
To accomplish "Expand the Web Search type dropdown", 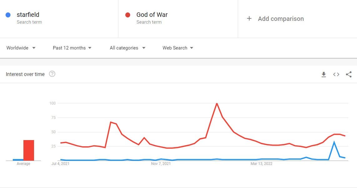I will point(178,48).
